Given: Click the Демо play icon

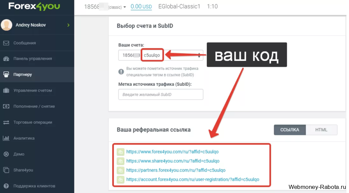Looking at the screenshot, I should (6, 154).
